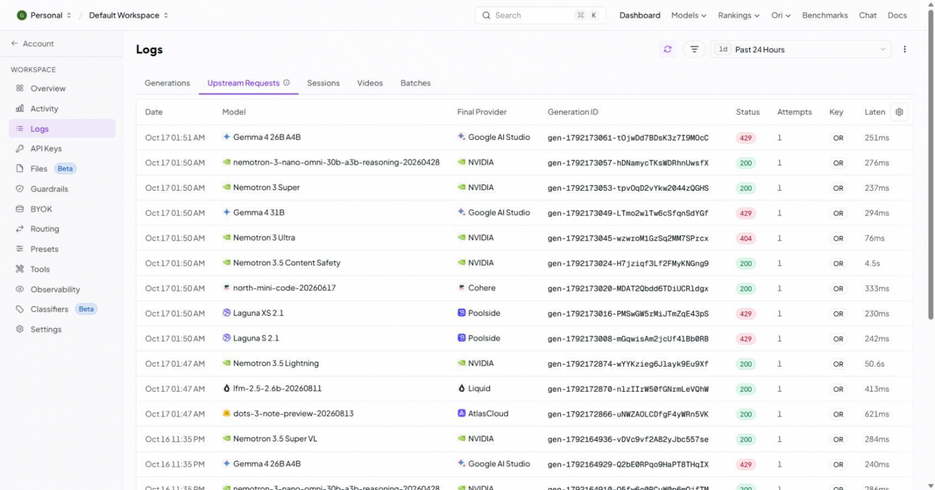Select the Logs sidebar item
This screenshot has width=935, height=490.
62,129
